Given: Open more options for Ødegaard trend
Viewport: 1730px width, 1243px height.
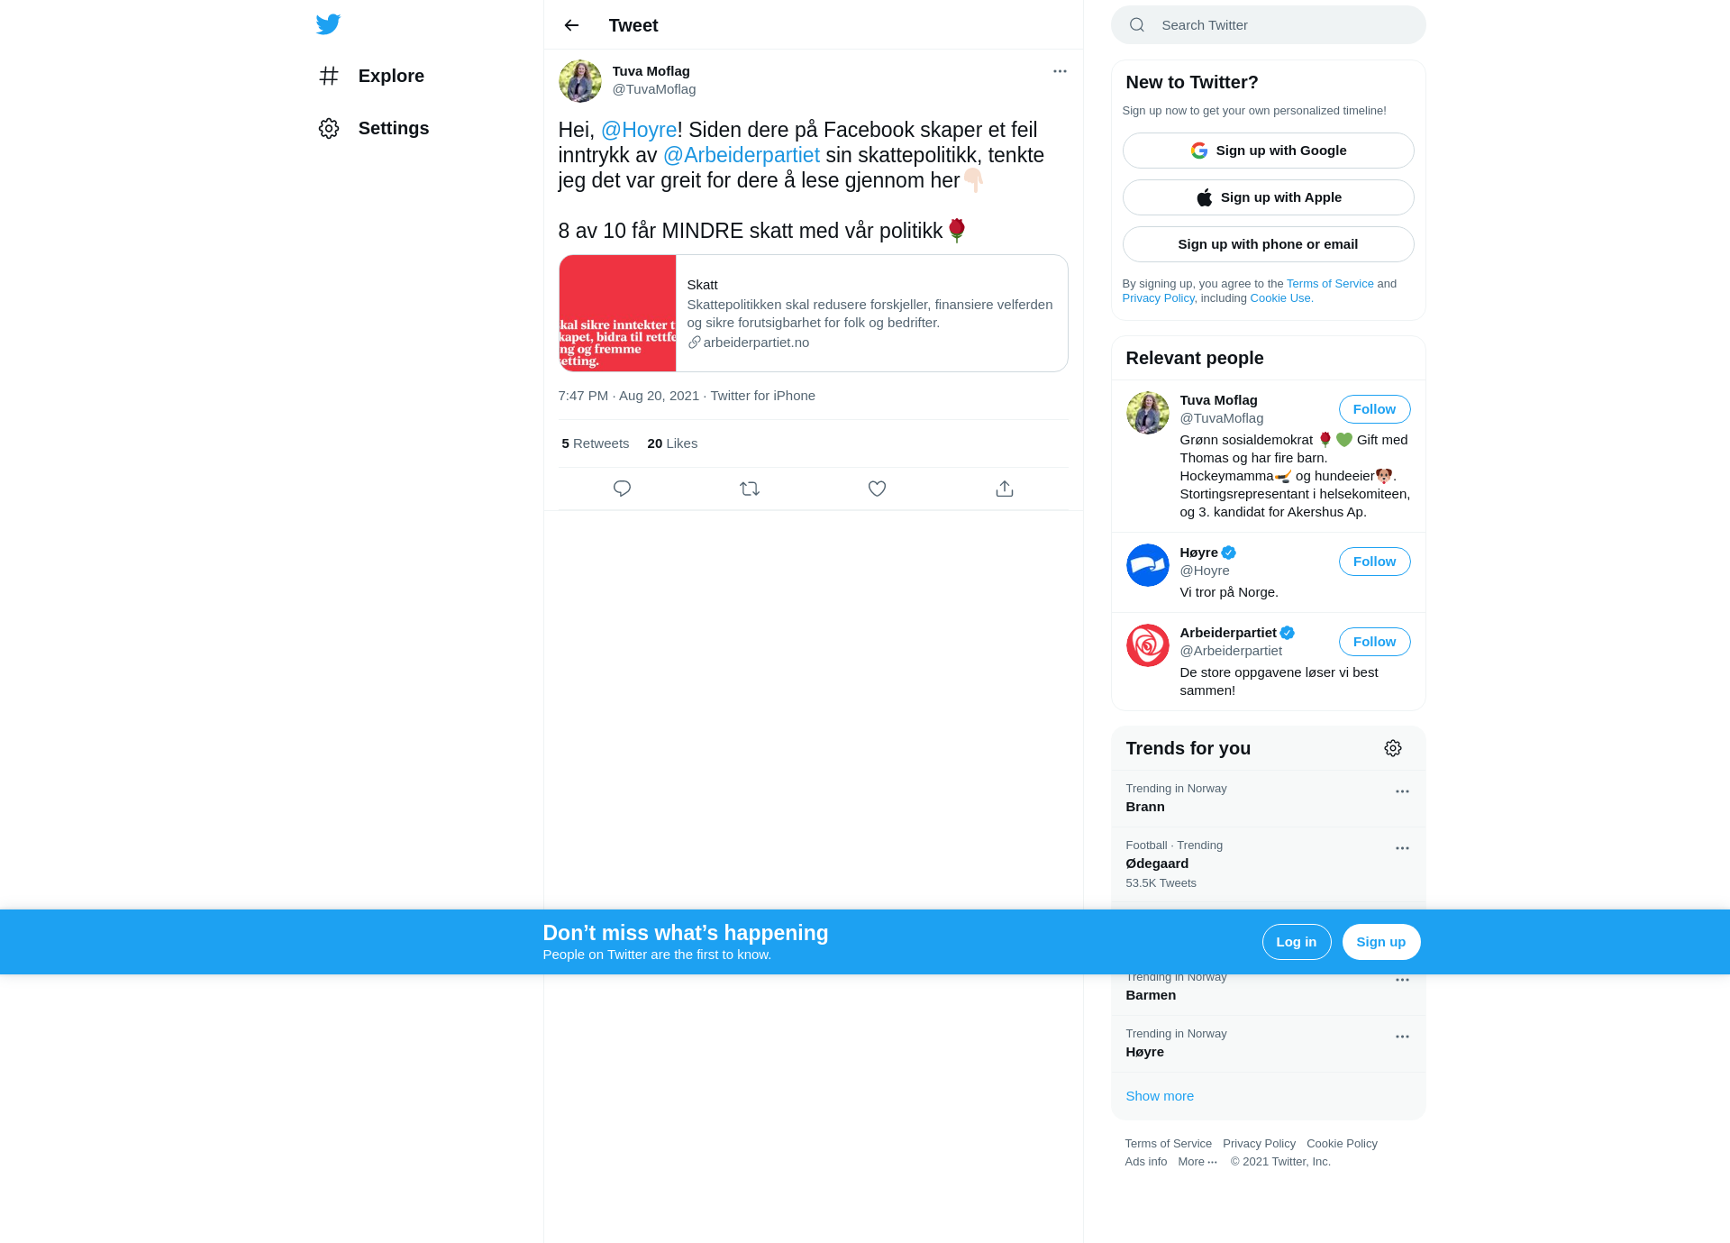Looking at the screenshot, I should coord(1402,848).
